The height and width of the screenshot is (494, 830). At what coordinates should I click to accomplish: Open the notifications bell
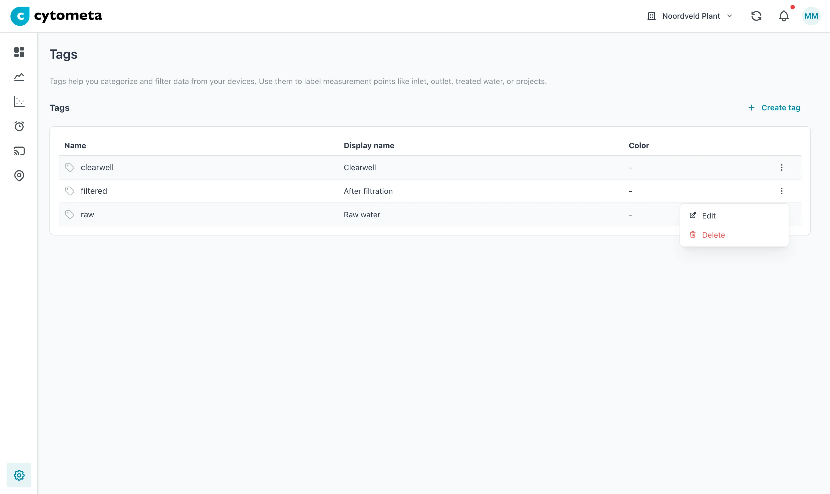coord(784,16)
